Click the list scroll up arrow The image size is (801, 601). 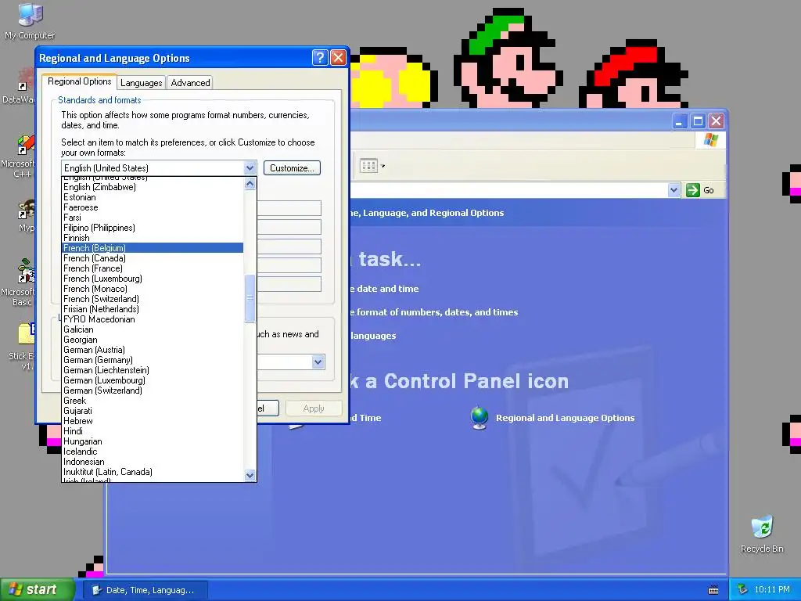coord(250,183)
